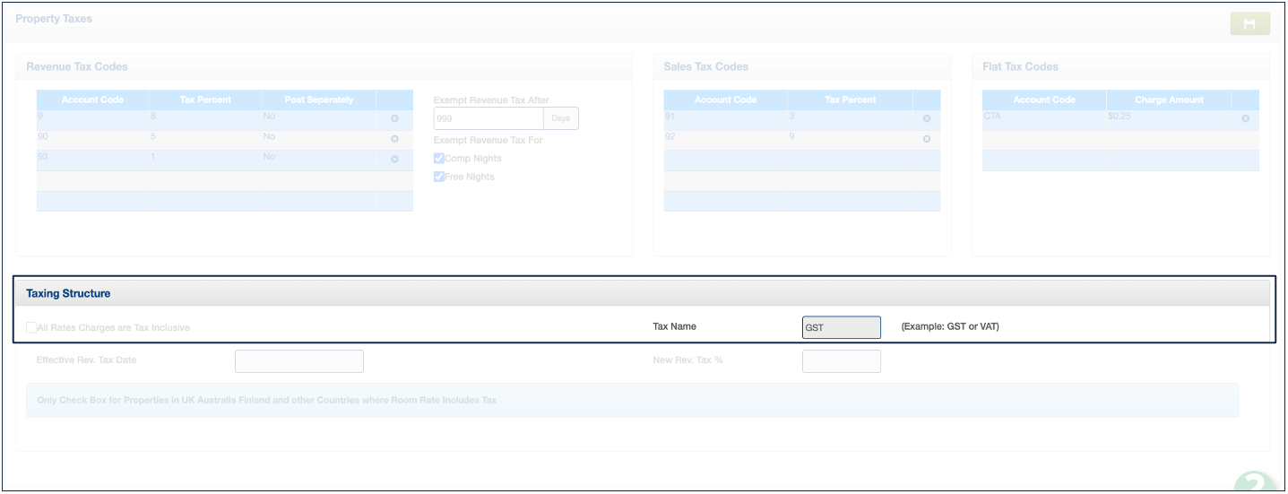The image size is (1288, 494).
Task: Focus the Tax Name field containing GST
Action: click(x=841, y=327)
